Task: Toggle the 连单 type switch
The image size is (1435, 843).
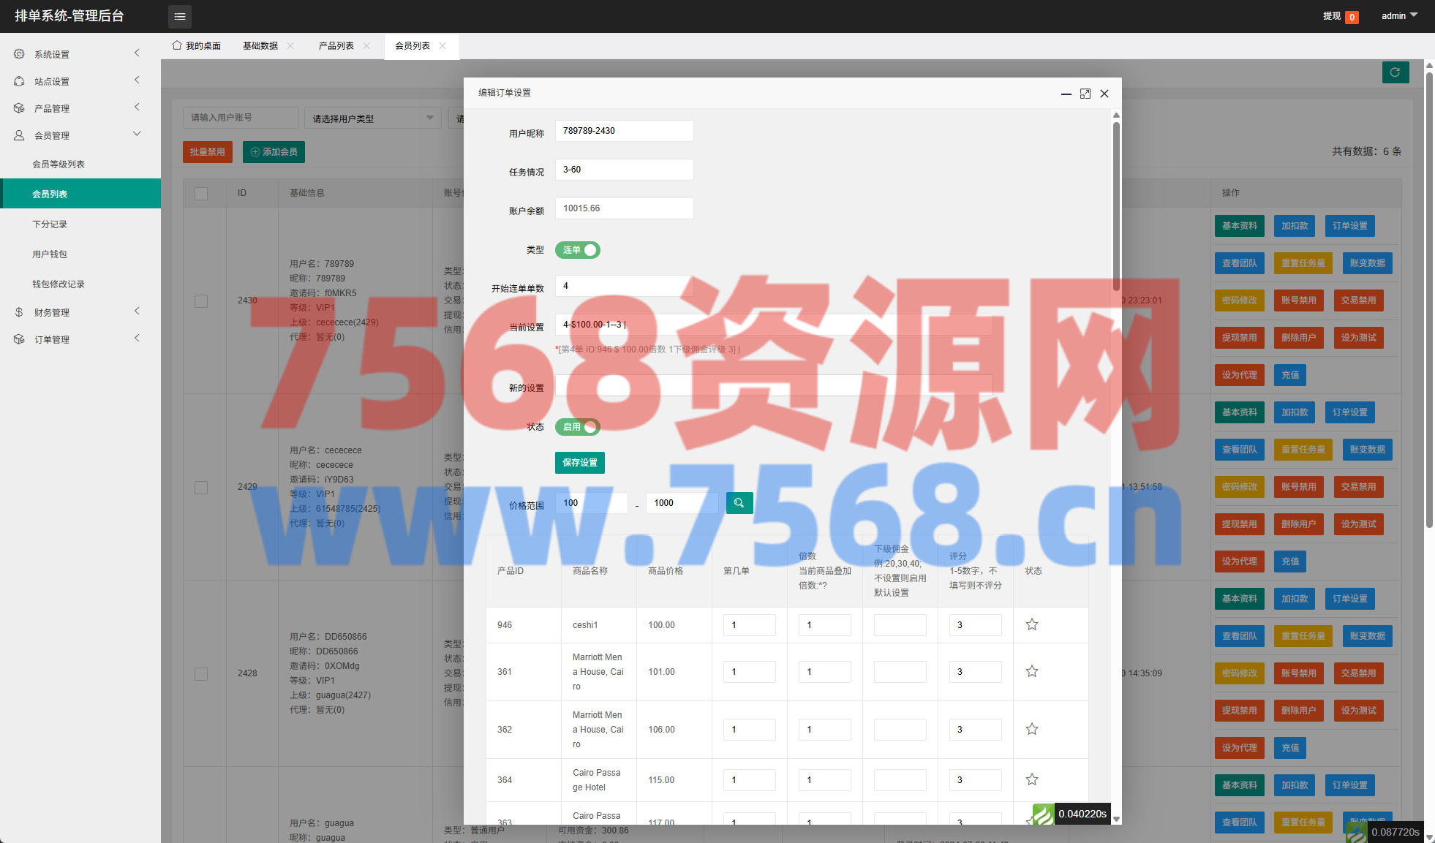Action: 577,250
